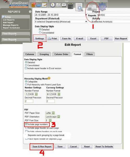This screenshot has height=157, width=130.
Task: Select the Consolidated radio in Edit Report
Action: click(26, 65)
